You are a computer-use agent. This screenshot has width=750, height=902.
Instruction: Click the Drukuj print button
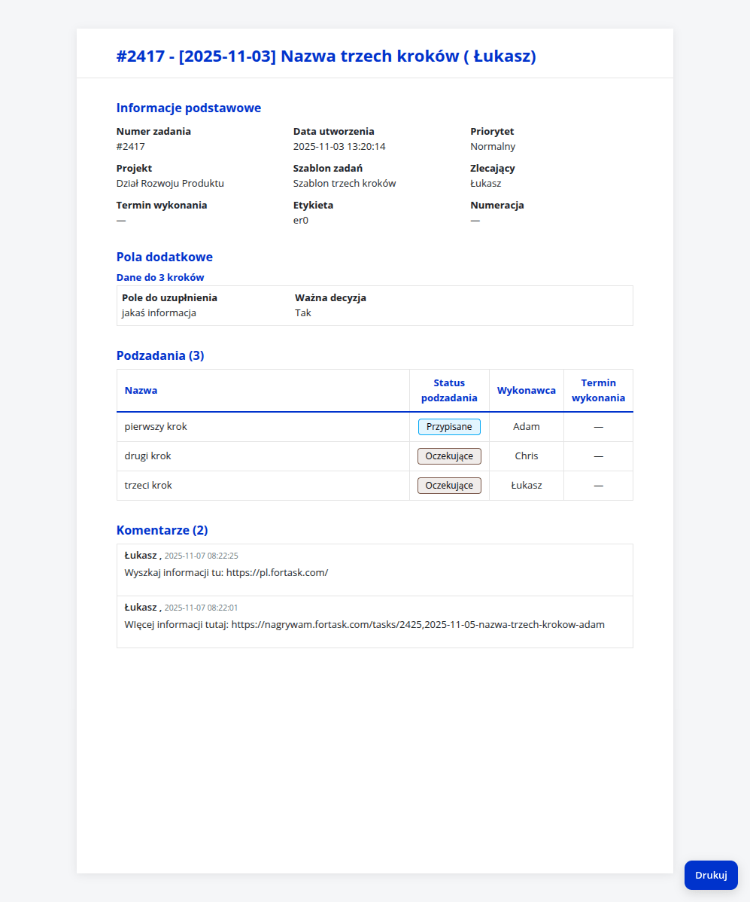711,875
